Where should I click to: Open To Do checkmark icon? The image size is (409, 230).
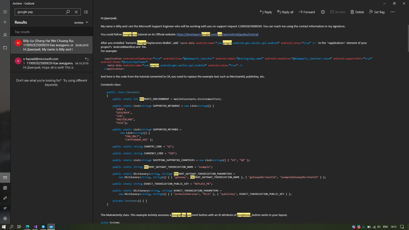5,208
